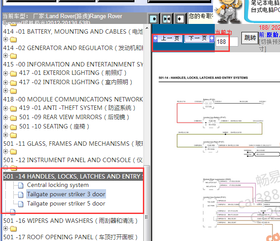Select 417-01 EXTERIOR LIGHTING tree item
The image size is (280, 241).
click(x=73, y=73)
